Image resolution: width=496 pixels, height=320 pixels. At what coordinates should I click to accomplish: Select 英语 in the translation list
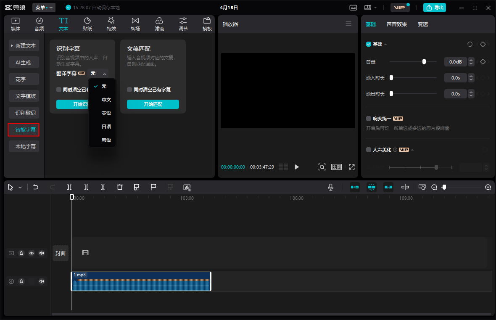coord(106,113)
